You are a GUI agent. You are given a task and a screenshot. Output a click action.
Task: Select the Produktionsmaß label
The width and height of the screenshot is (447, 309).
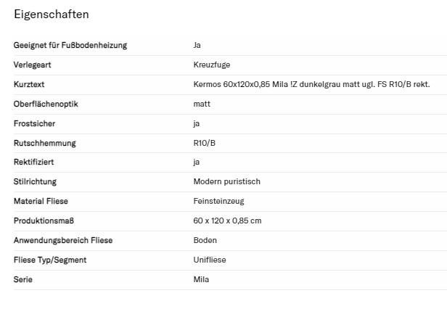(43, 221)
